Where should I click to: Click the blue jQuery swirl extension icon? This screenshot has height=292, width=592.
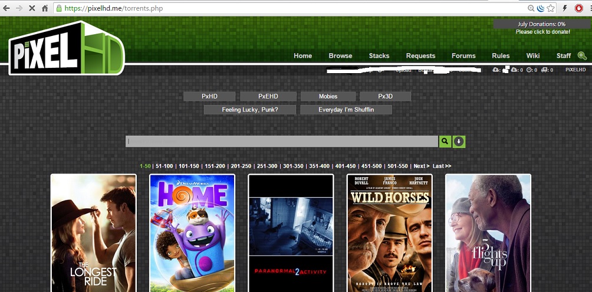(541, 8)
